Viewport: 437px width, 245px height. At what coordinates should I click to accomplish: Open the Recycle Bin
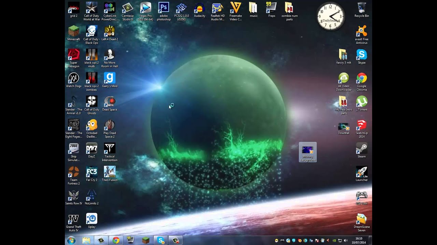(x=361, y=7)
